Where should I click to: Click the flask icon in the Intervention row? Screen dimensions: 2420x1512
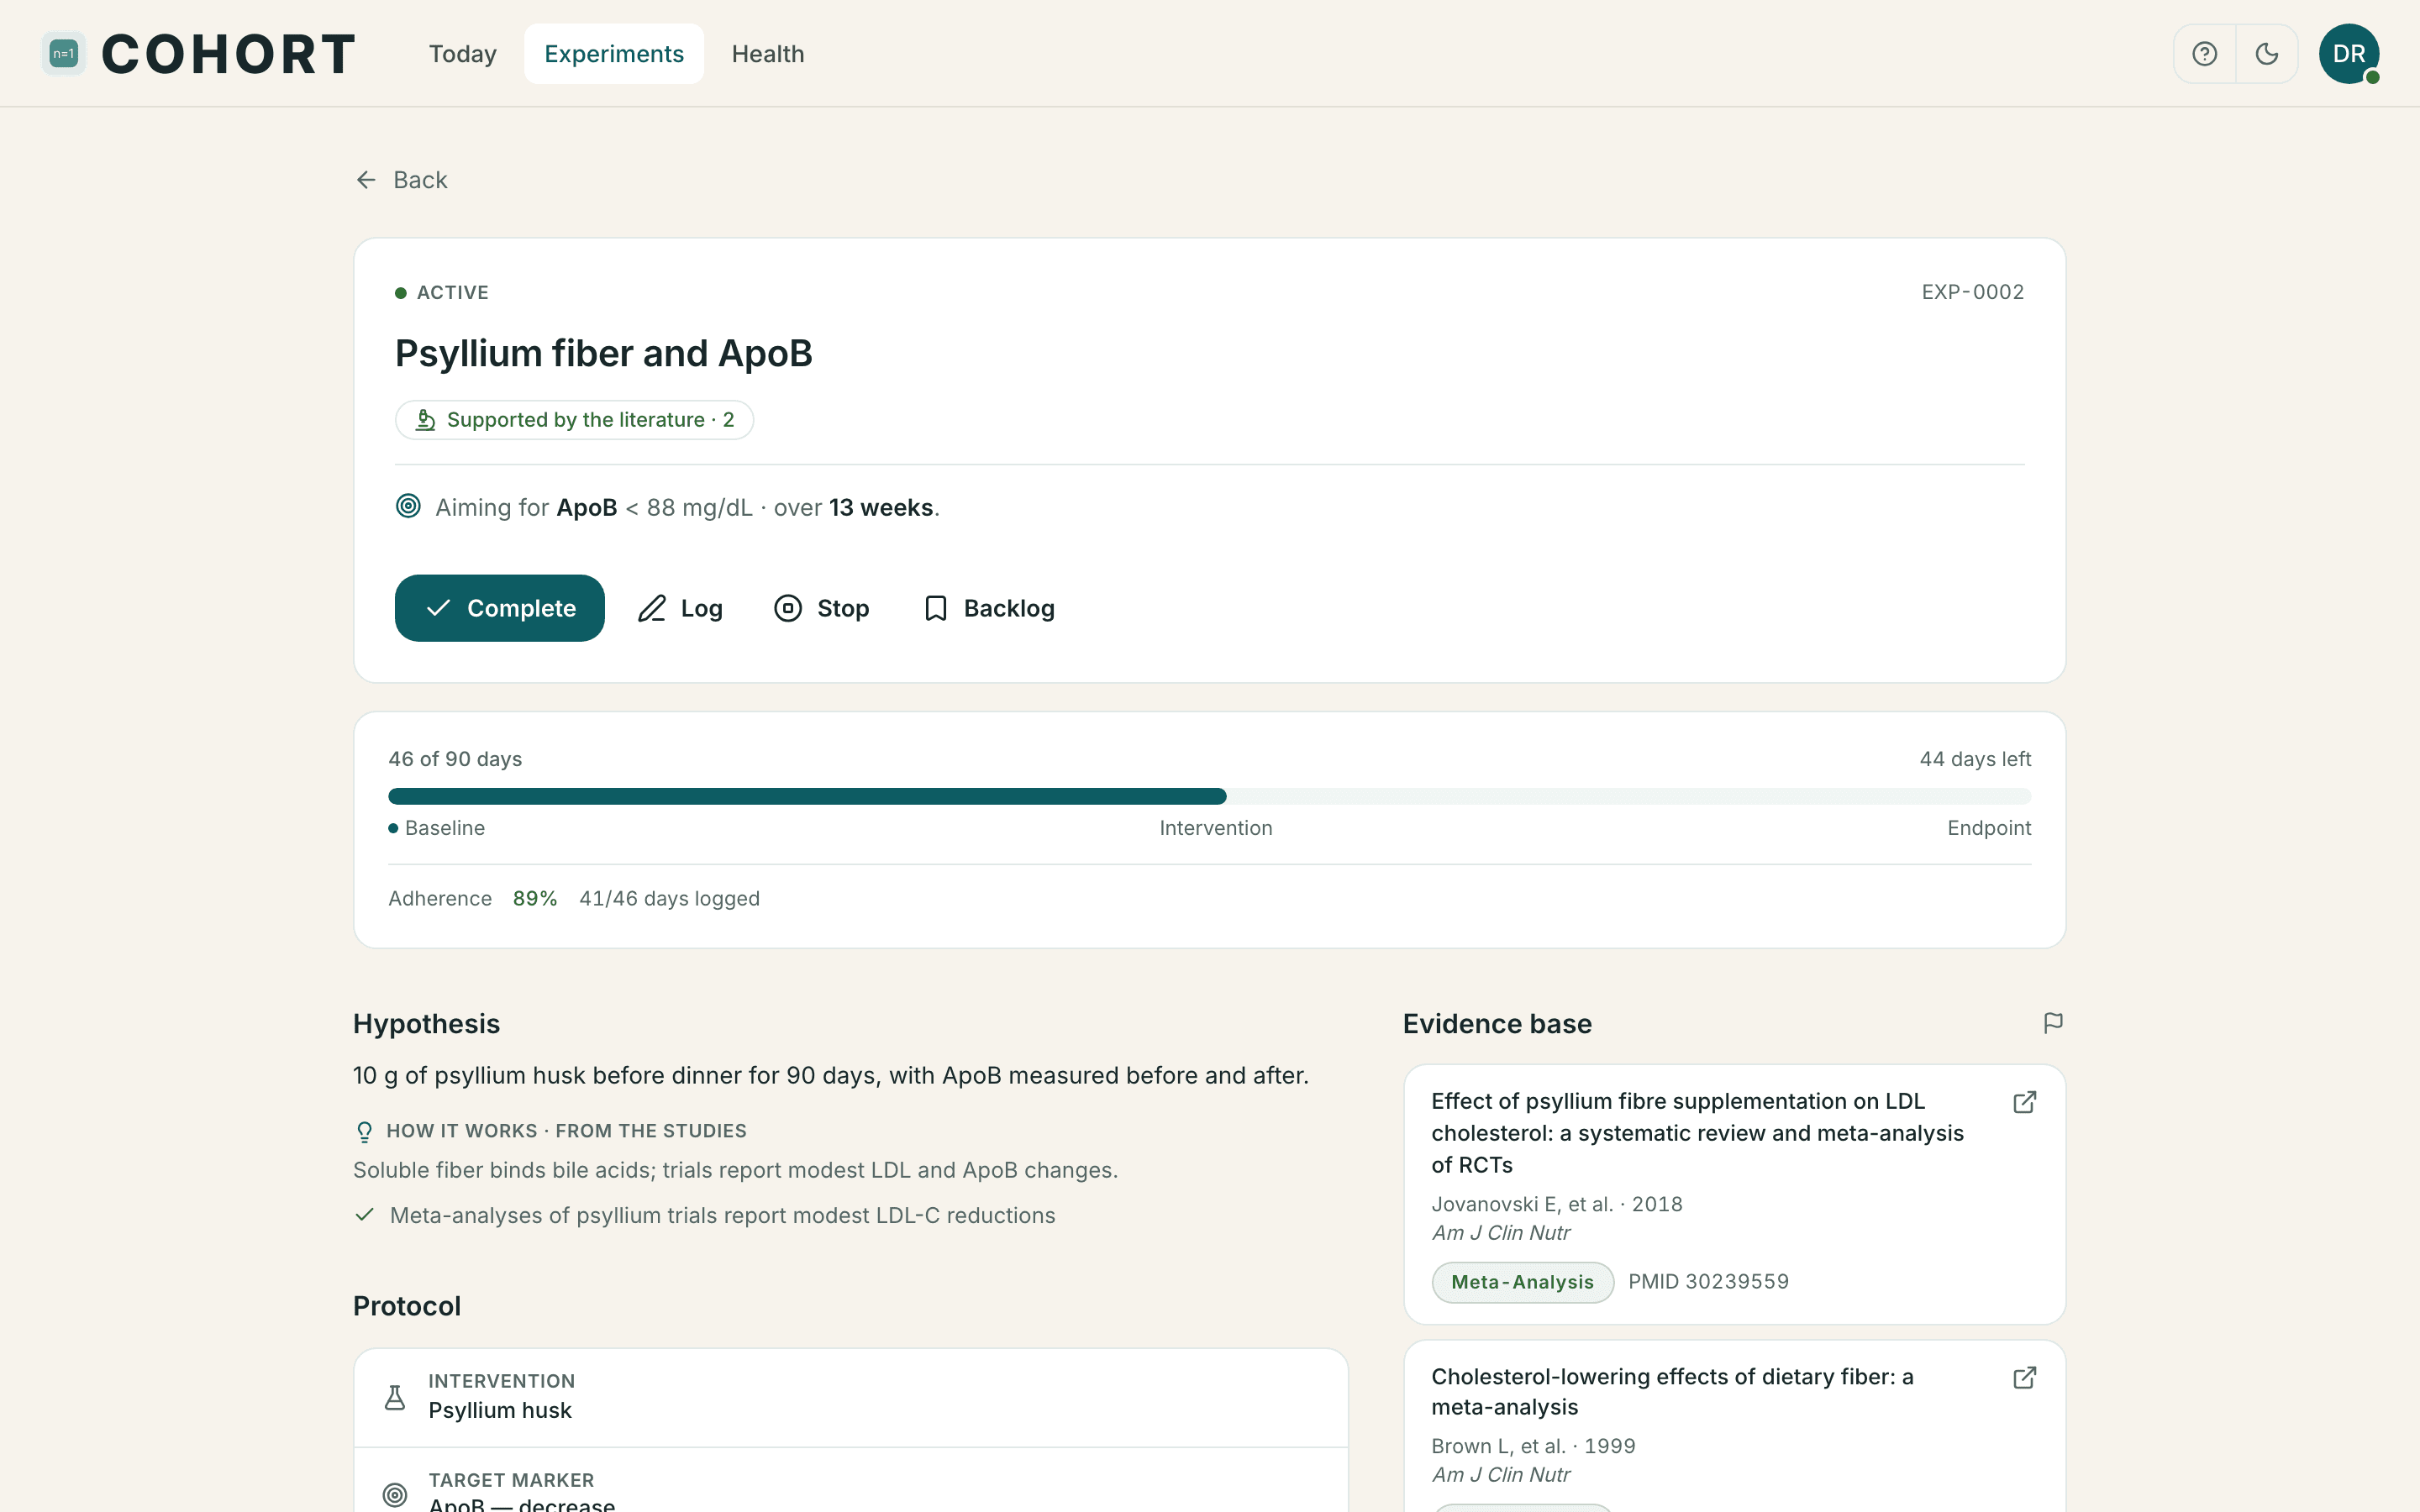395,1397
